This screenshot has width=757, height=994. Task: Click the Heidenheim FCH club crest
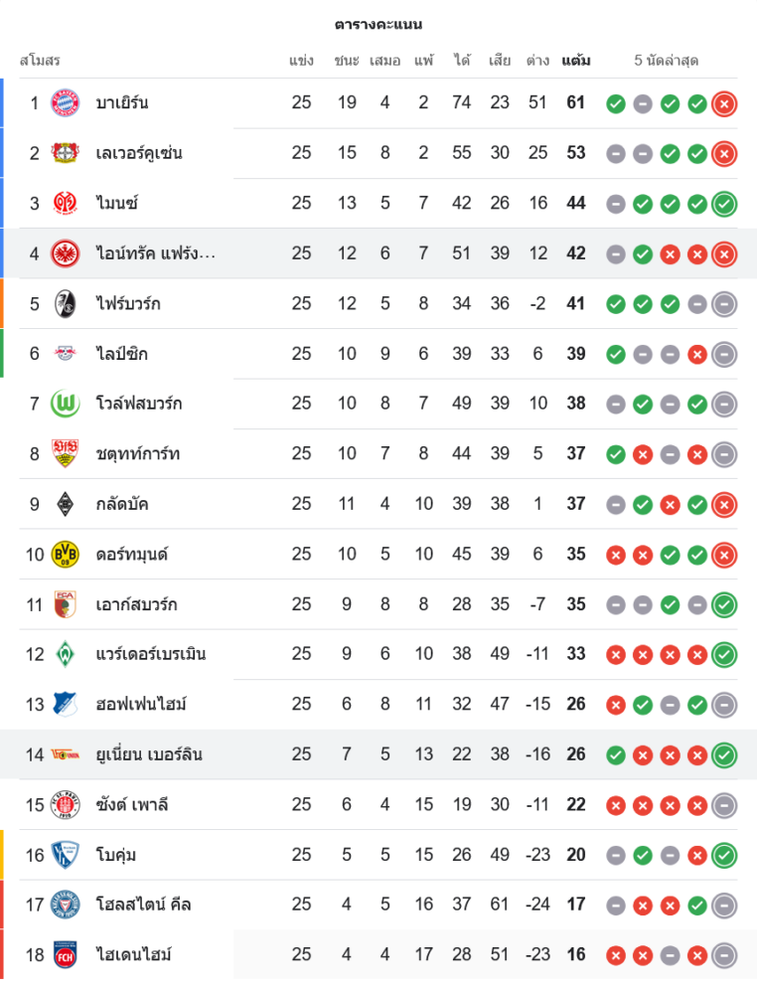[66, 954]
